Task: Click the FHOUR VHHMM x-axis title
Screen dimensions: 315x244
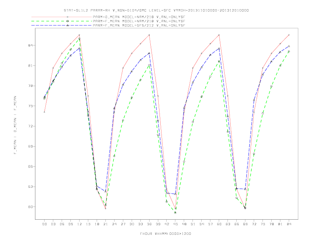Action: 165,234
